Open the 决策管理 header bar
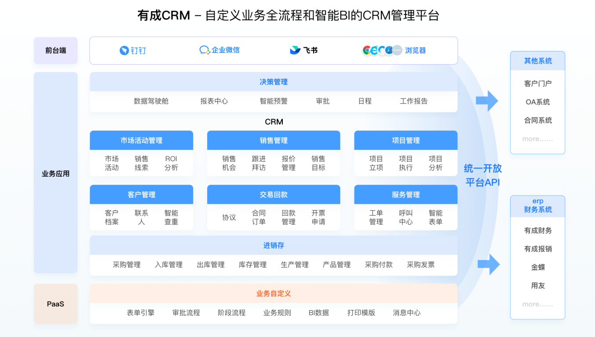Image resolution: width=595 pixels, height=337 pixels. (273, 81)
